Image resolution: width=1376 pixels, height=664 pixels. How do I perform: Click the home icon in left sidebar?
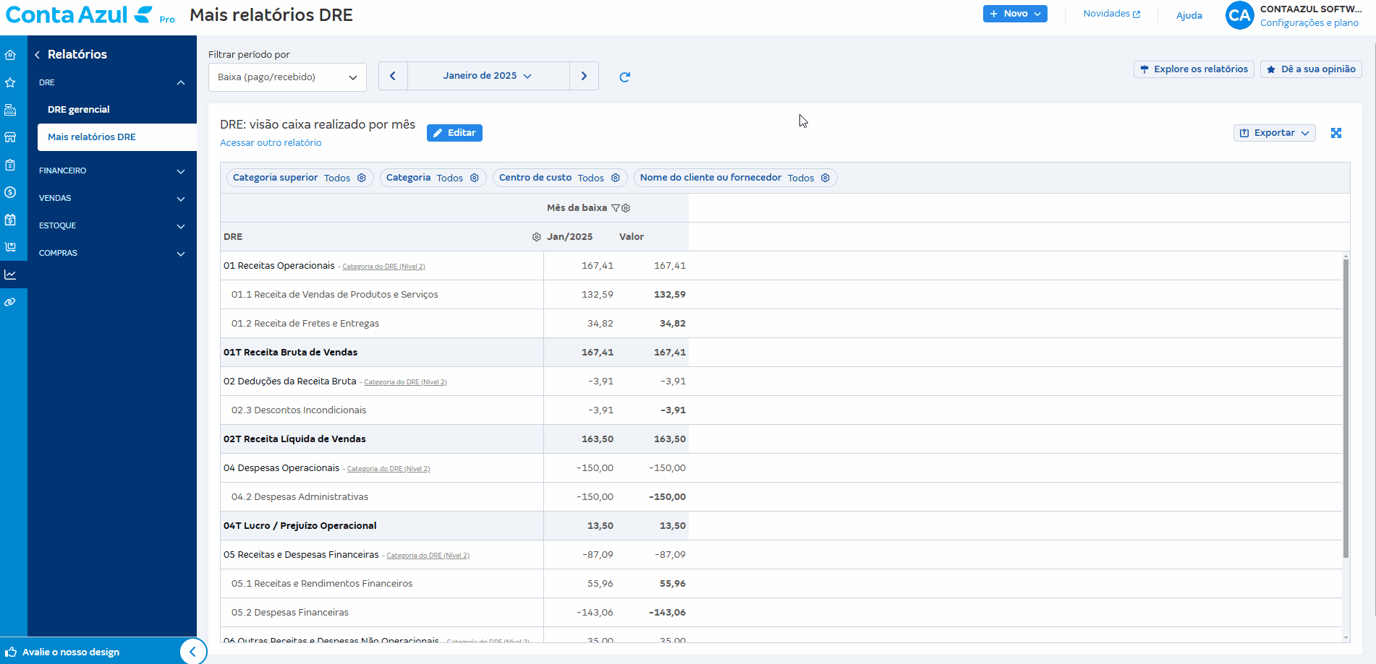click(10, 55)
